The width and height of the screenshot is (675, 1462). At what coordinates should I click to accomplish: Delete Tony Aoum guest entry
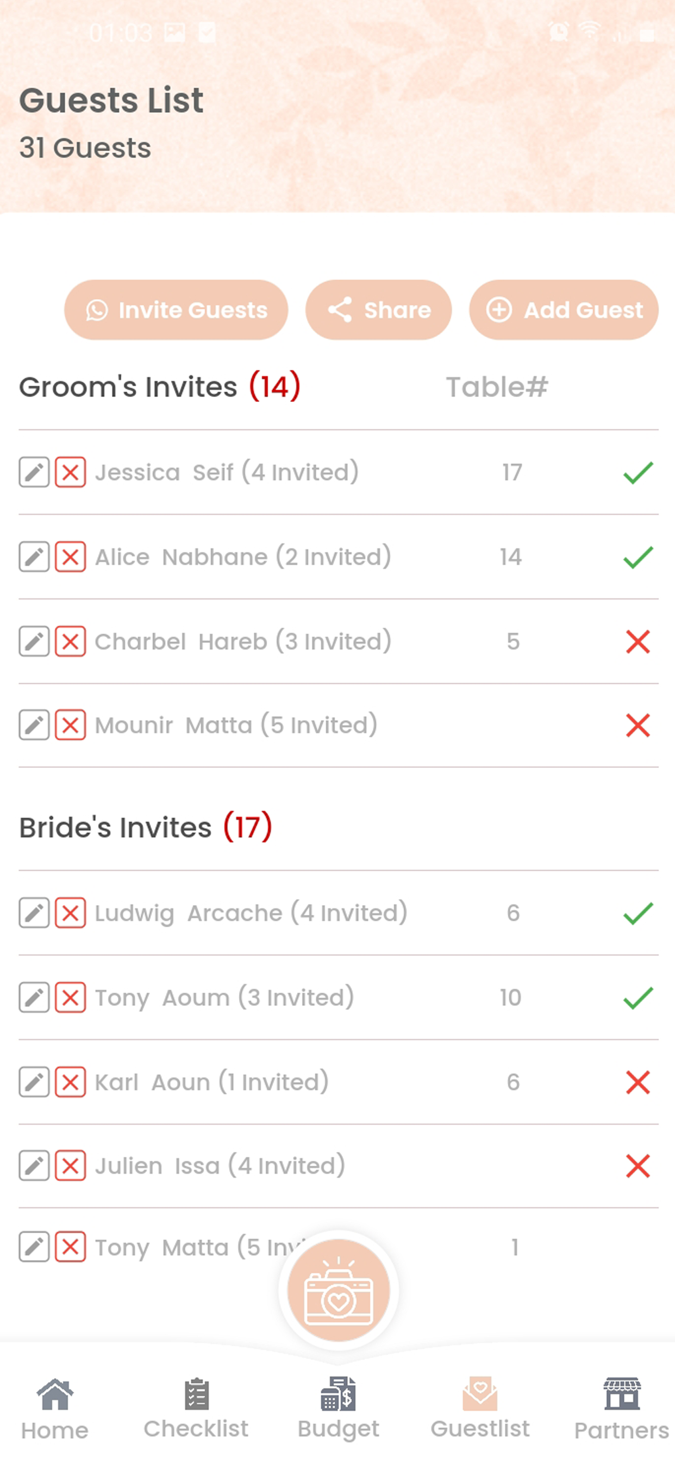70,998
